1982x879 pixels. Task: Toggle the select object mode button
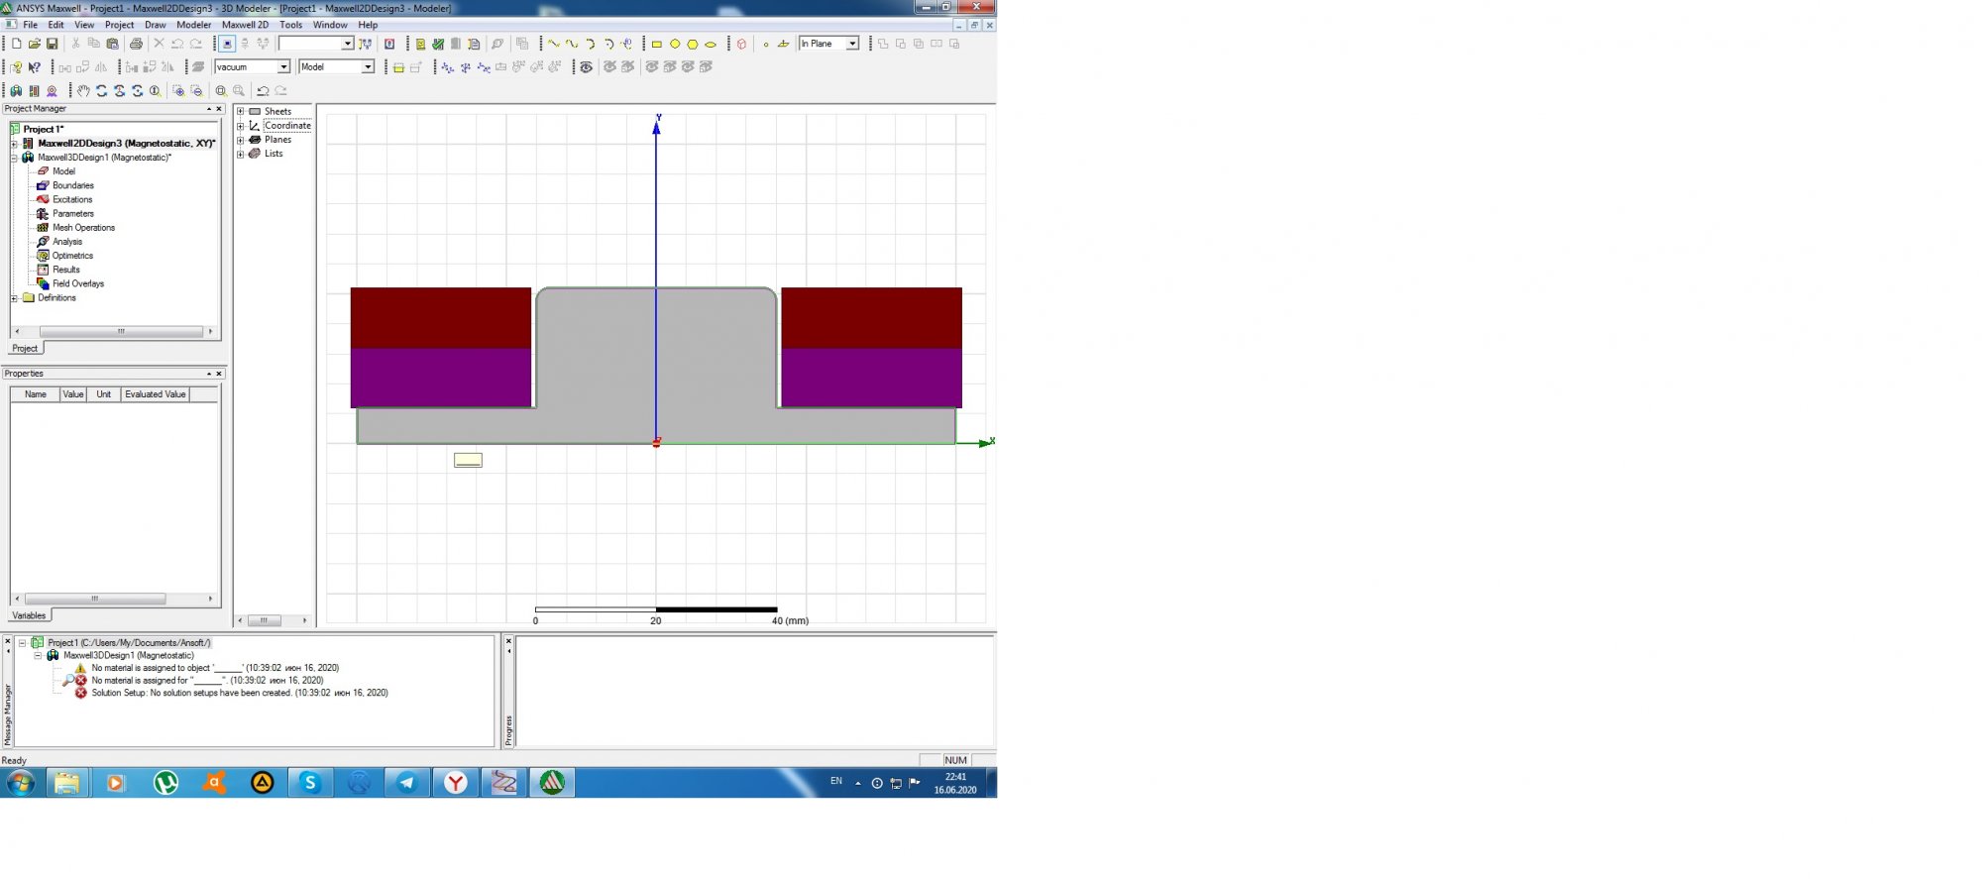227,44
